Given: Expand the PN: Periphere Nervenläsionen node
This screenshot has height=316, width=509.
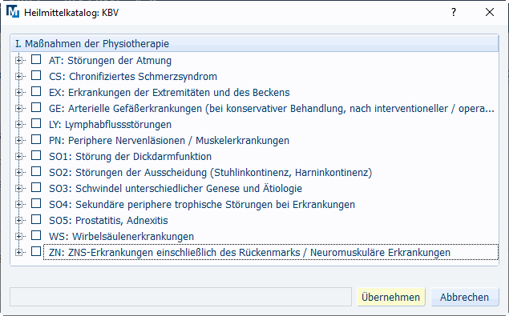Looking at the screenshot, I should (x=18, y=140).
